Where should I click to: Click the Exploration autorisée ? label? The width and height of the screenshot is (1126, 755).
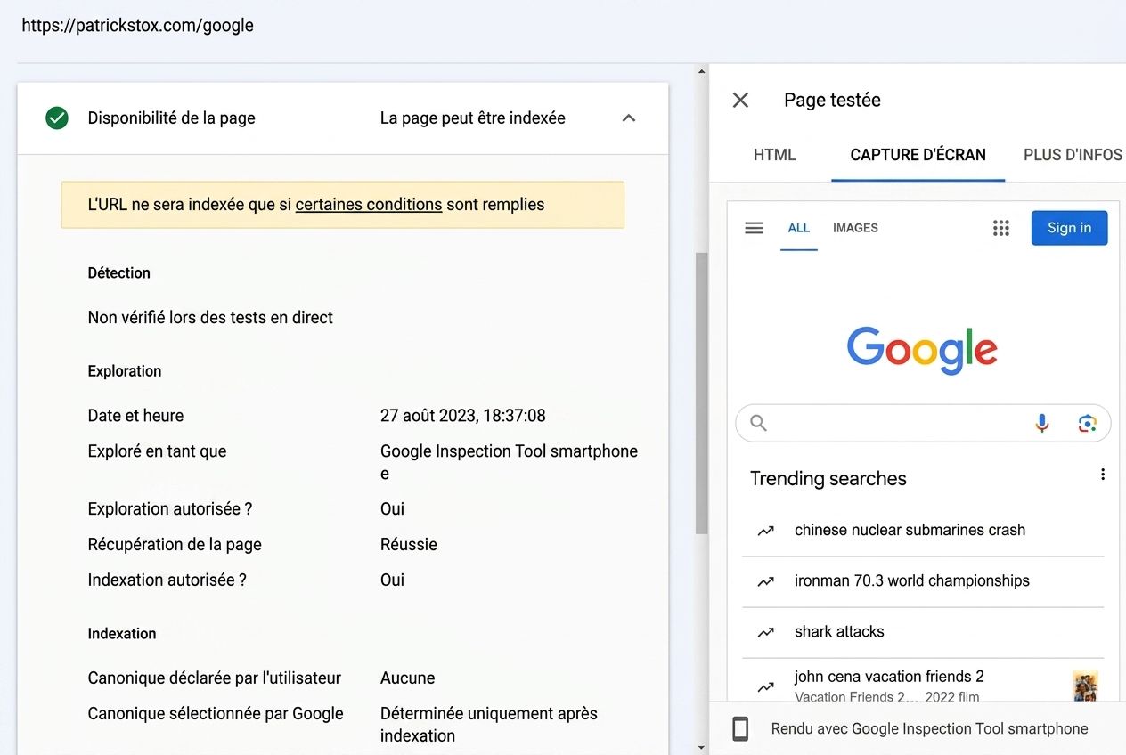pyautogui.click(x=169, y=508)
